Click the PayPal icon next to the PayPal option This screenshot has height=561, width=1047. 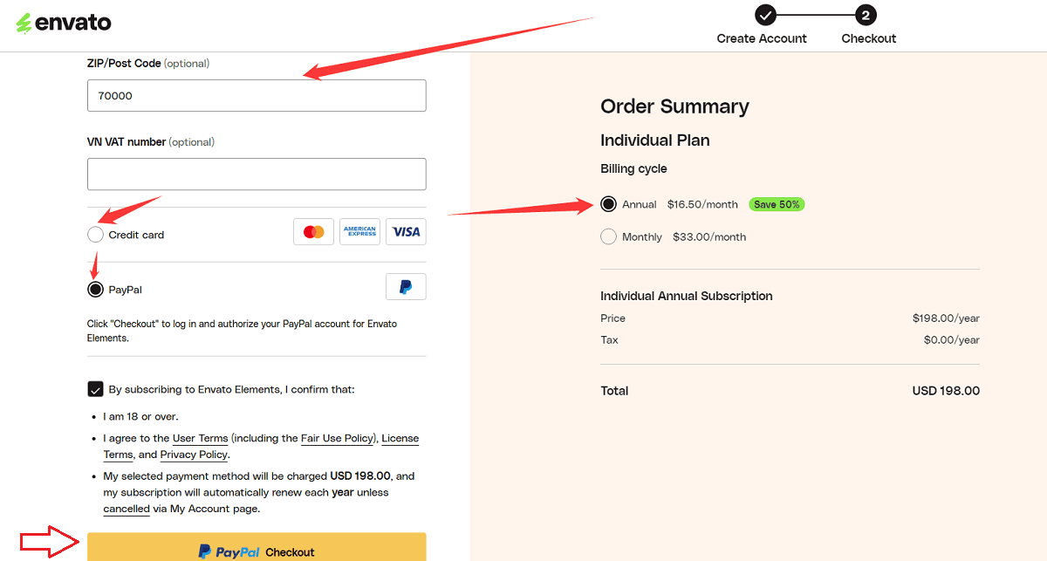(406, 286)
